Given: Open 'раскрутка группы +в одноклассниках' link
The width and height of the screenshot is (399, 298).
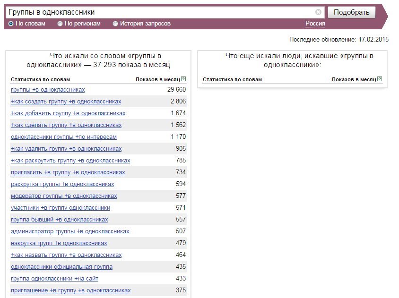Looking at the screenshot, I should point(62,184).
